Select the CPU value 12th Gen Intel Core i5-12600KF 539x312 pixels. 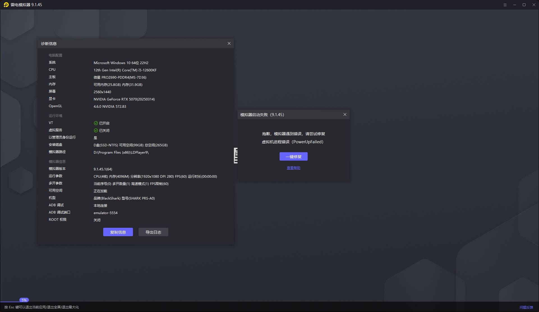[x=125, y=70]
